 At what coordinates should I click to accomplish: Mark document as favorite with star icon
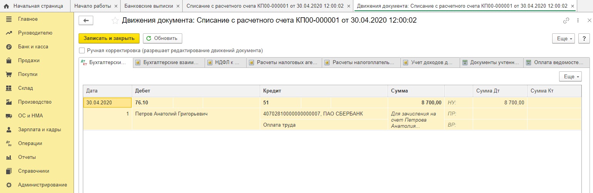115,21
